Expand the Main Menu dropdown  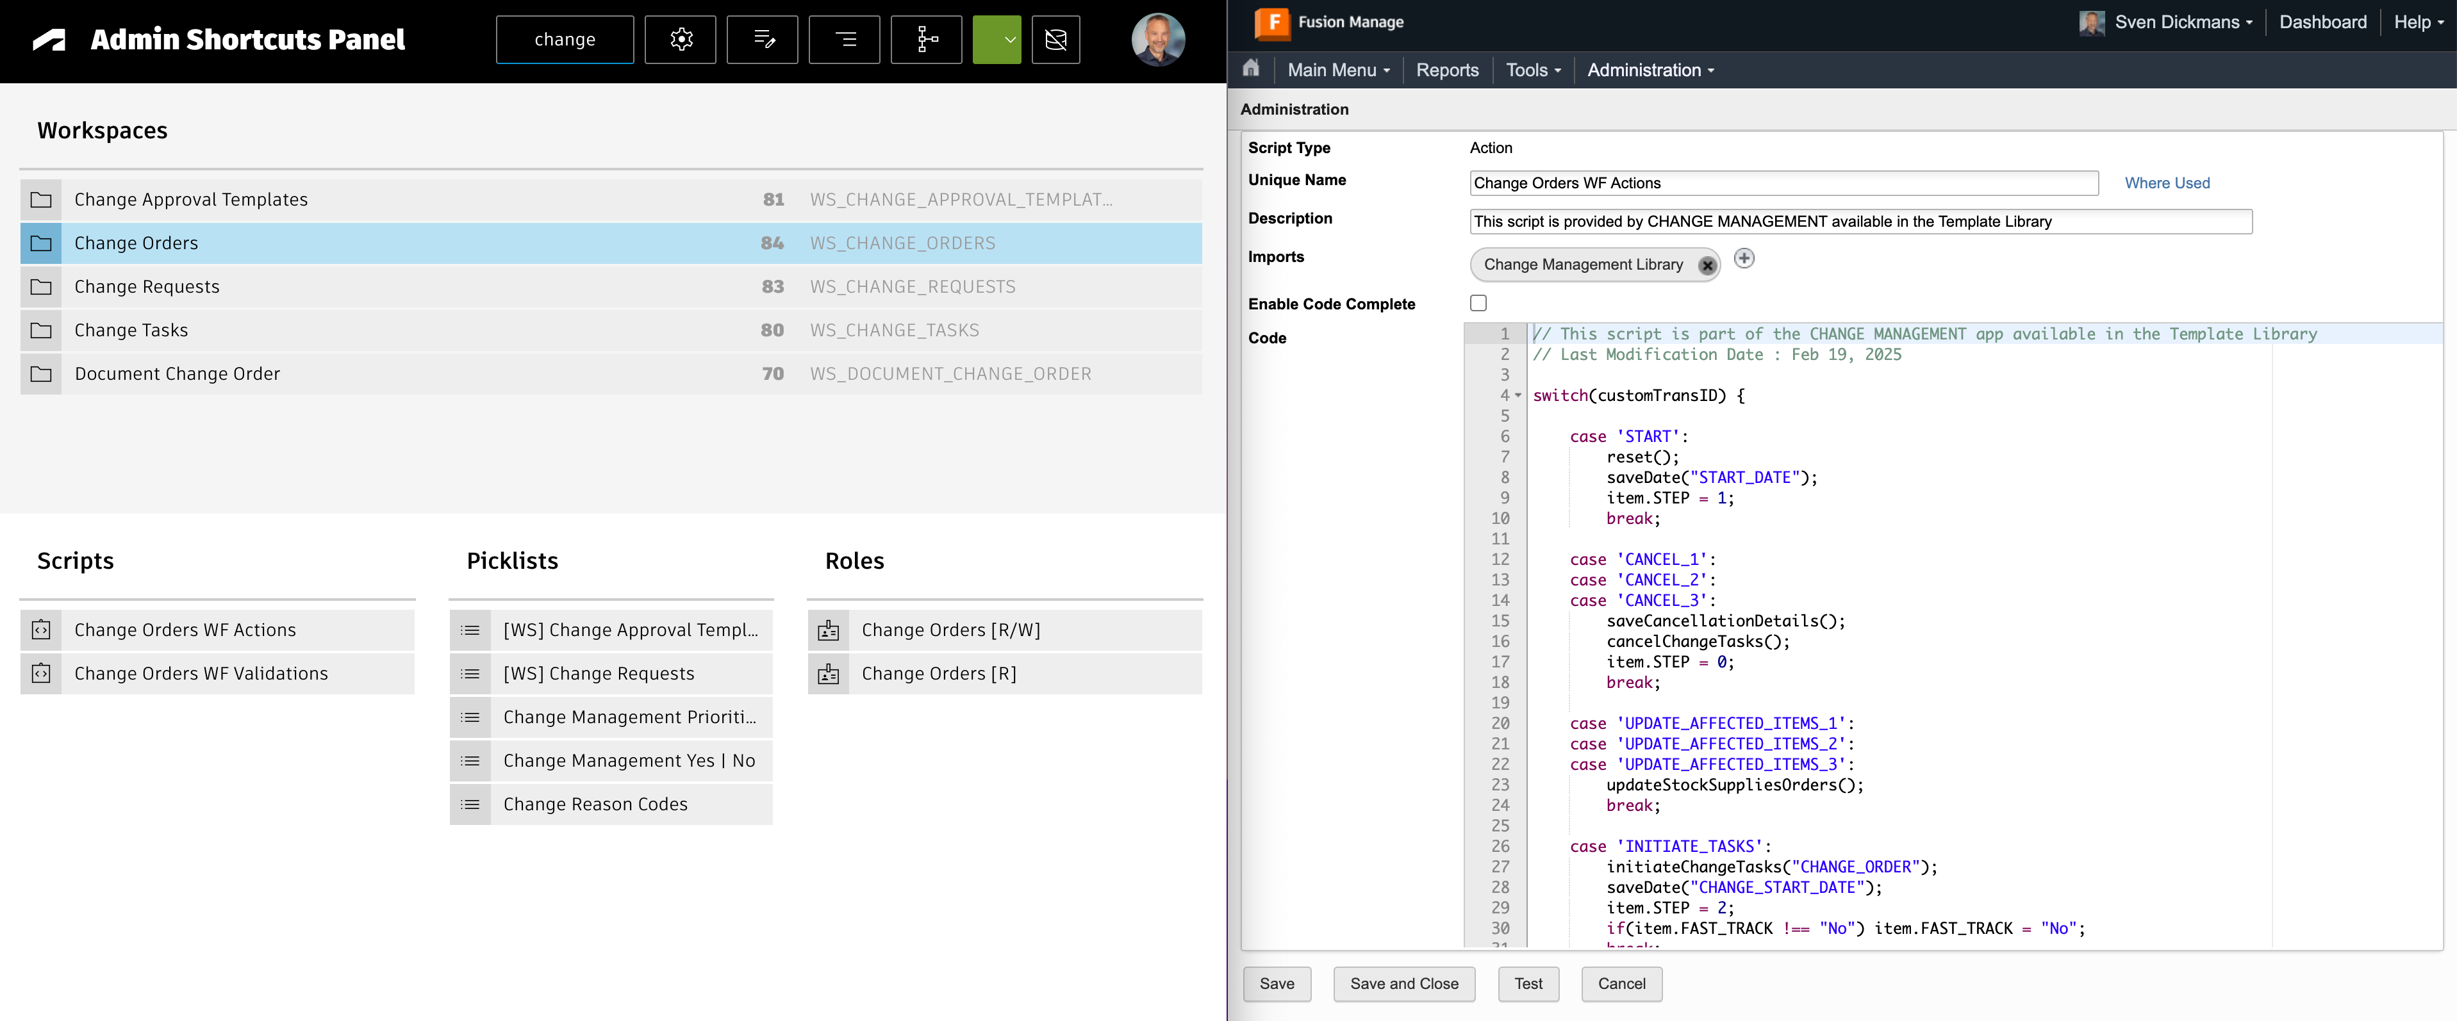[1337, 70]
